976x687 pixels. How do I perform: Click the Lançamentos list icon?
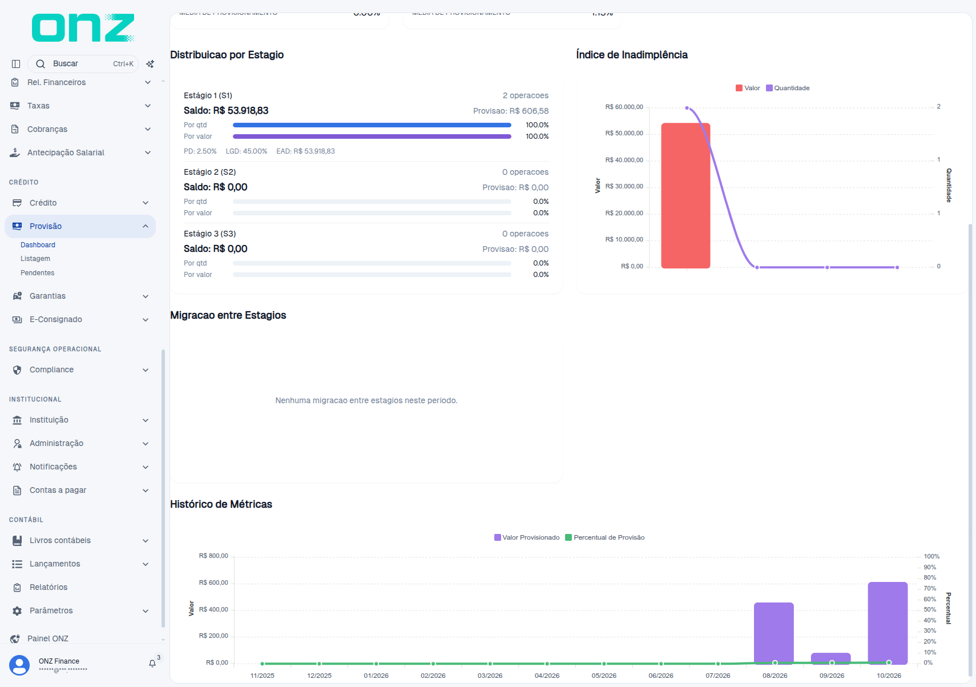[x=17, y=564]
